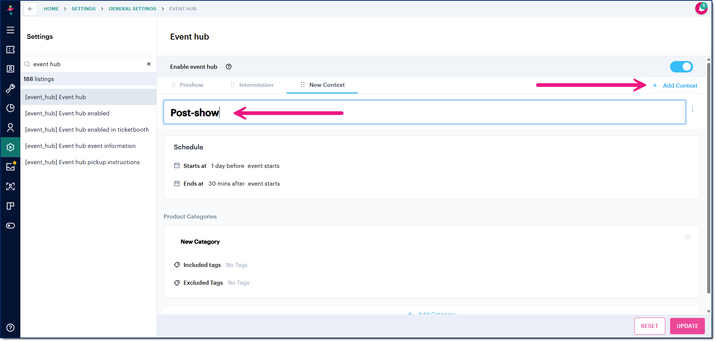Click the Excluded Tags tag icon
Viewport: 716px width, 342px height.
click(177, 282)
